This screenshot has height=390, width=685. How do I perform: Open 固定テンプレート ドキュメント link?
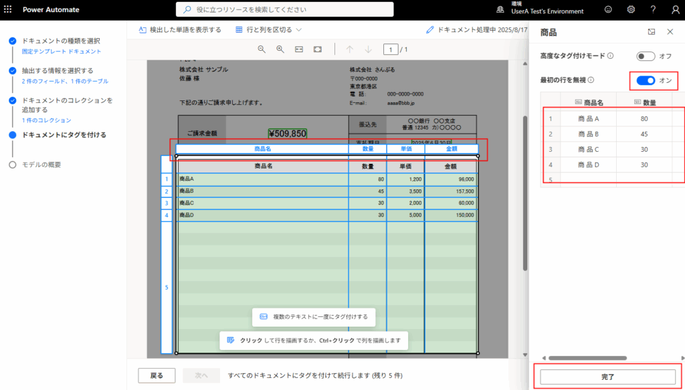click(x=62, y=52)
